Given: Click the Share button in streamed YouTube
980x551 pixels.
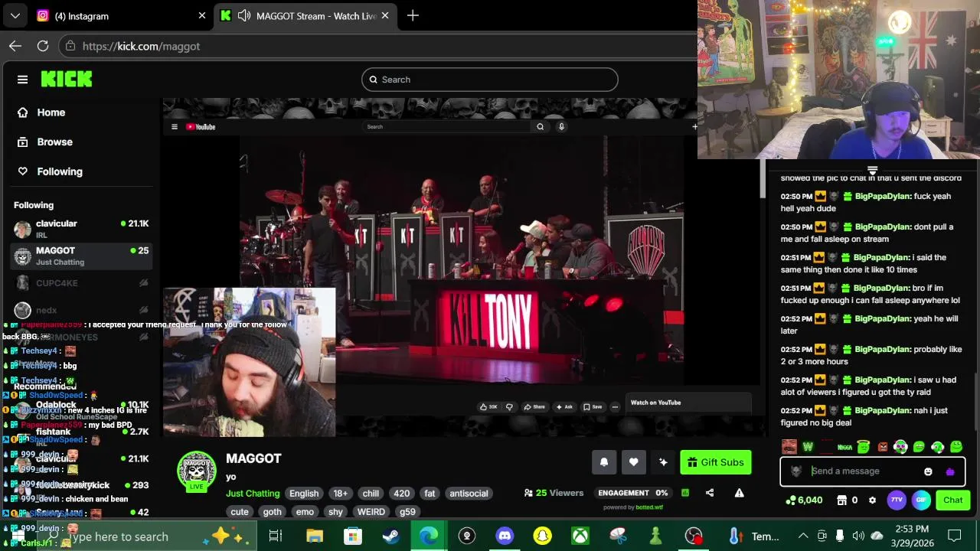Looking at the screenshot, I should [x=534, y=407].
